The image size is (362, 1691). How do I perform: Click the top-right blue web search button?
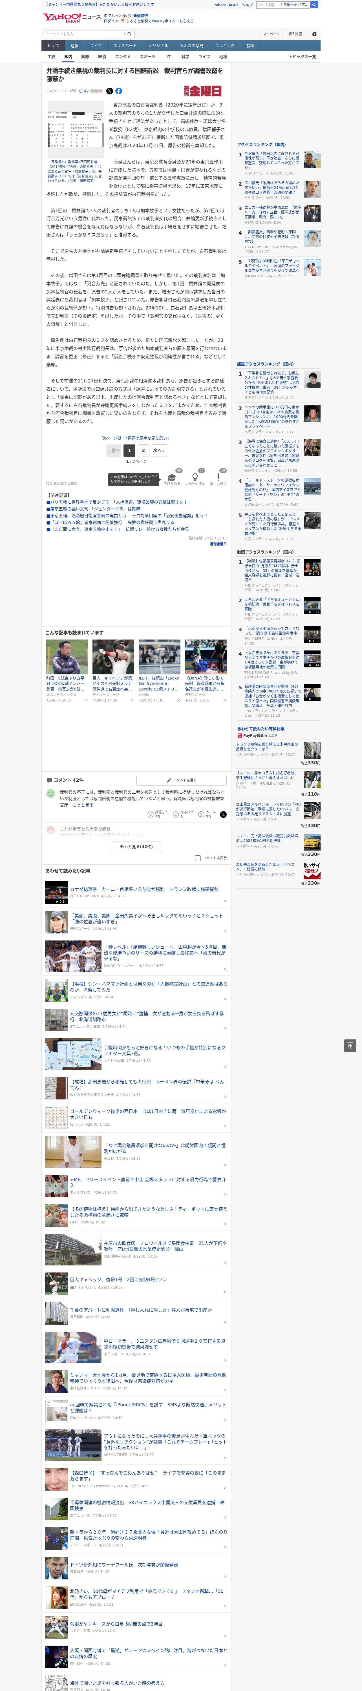tap(314, 5)
